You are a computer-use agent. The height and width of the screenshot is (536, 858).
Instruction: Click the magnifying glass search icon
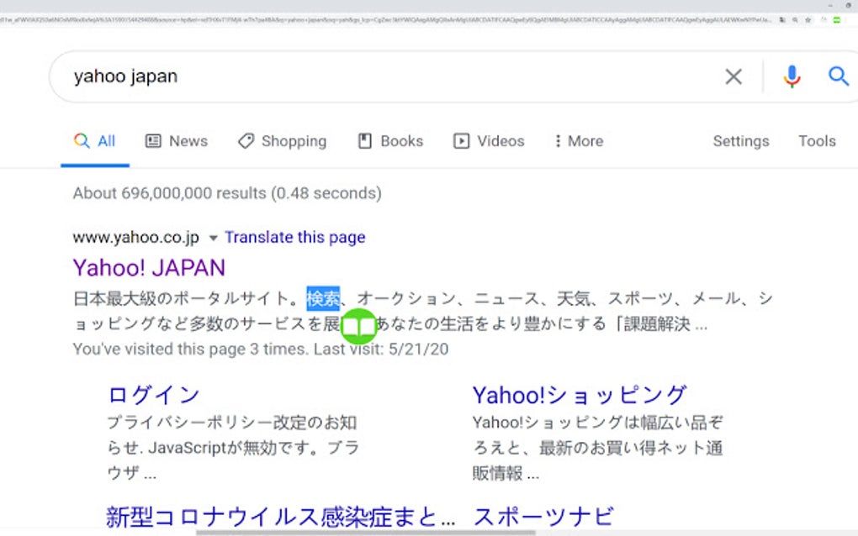[x=838, y=76]
